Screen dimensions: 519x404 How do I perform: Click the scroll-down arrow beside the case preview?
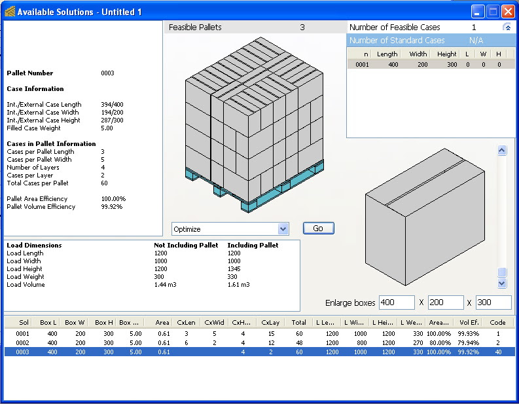pyautogui.click(x=502, y=283)
